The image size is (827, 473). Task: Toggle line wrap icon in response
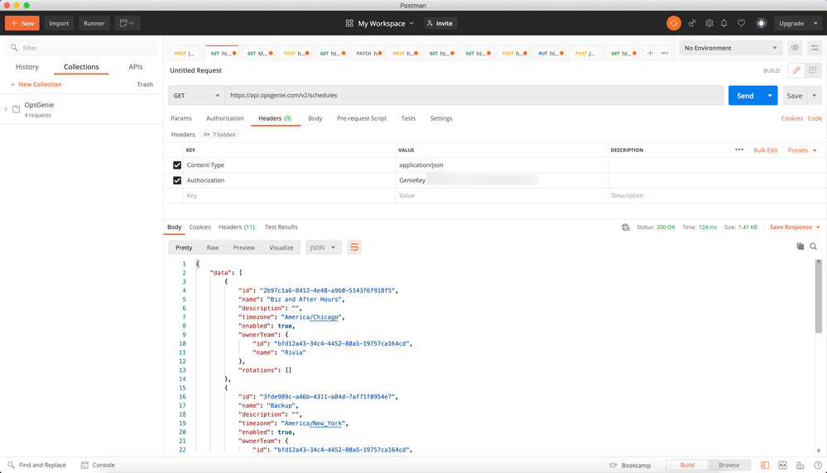tap(354, 247)
